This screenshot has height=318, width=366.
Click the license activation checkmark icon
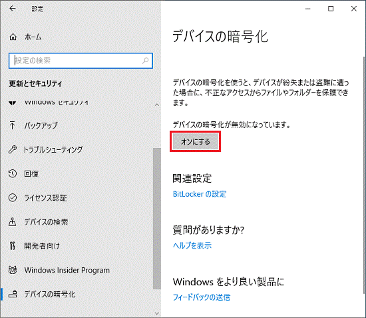[x=13, y=198]
